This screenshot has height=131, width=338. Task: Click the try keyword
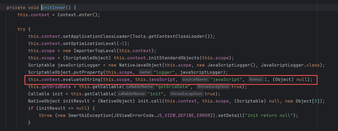[21, 29]
